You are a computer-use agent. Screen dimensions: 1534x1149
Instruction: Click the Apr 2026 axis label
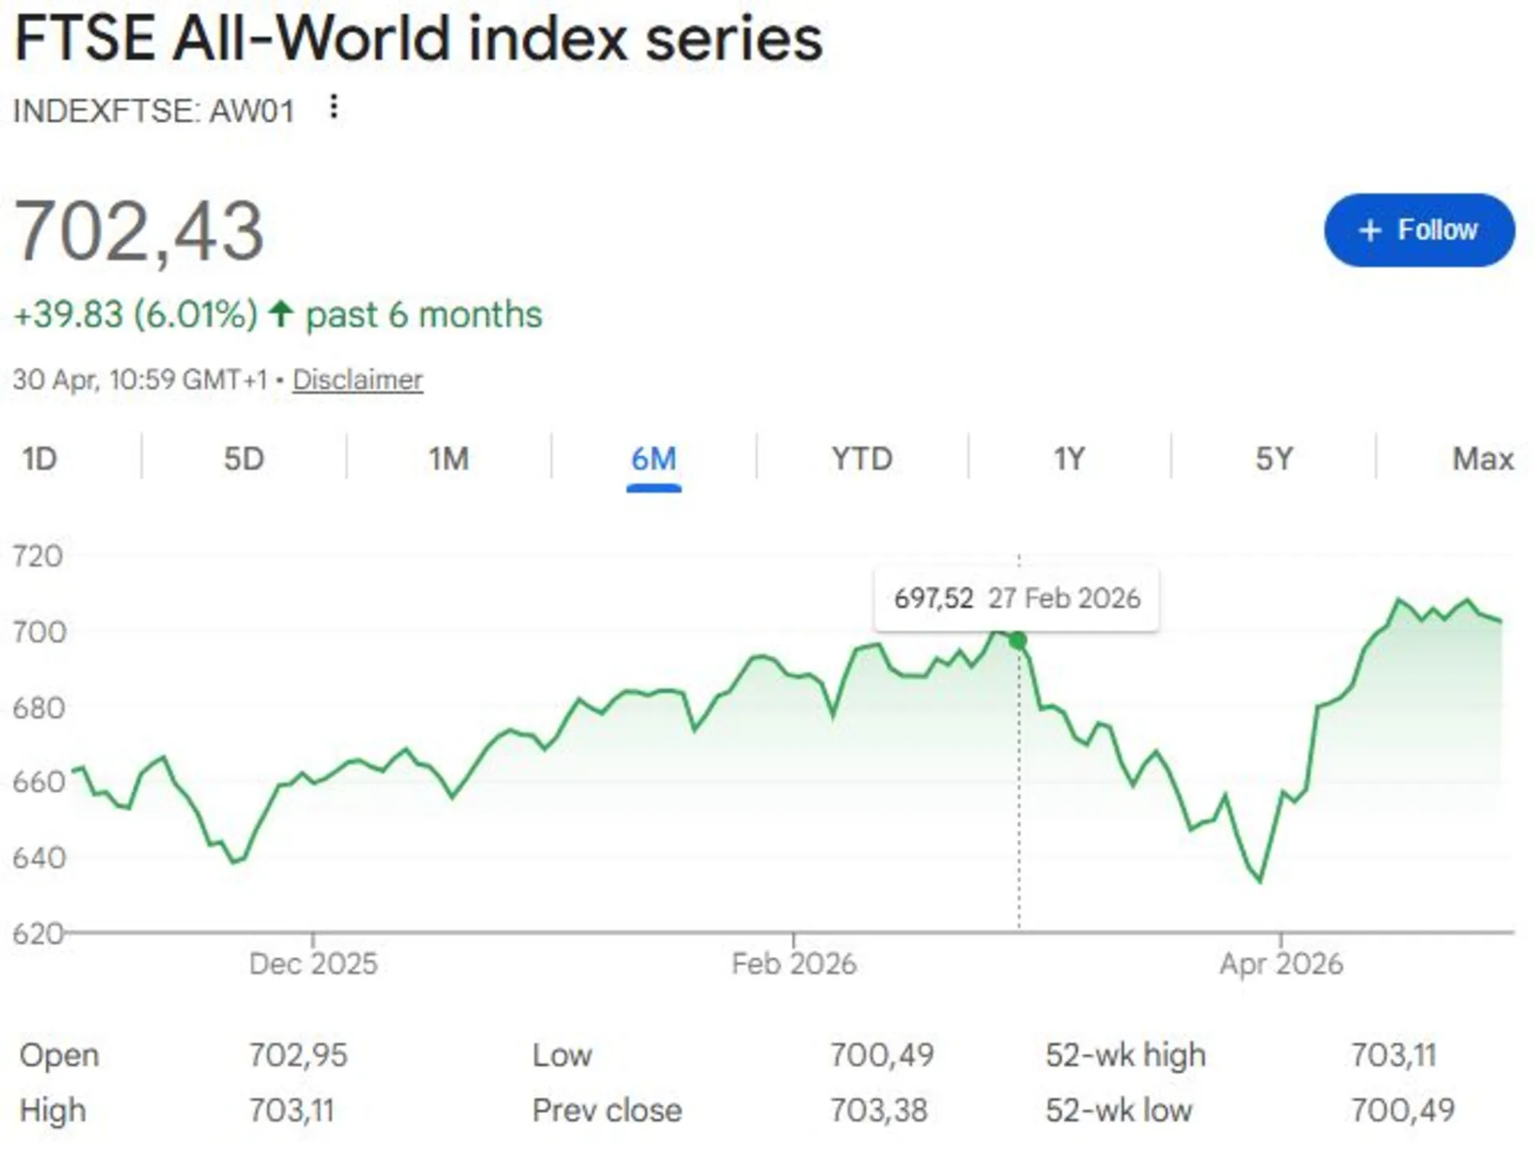(x=1281, y=964)
